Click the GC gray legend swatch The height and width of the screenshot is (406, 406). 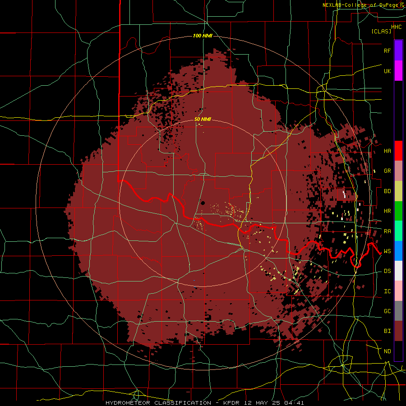398,311
